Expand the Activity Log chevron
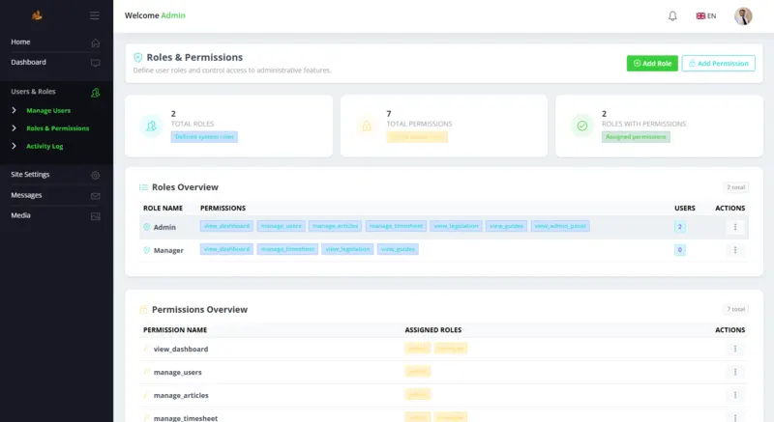Viewport: 774px width, 422px height. pos(14,146)
